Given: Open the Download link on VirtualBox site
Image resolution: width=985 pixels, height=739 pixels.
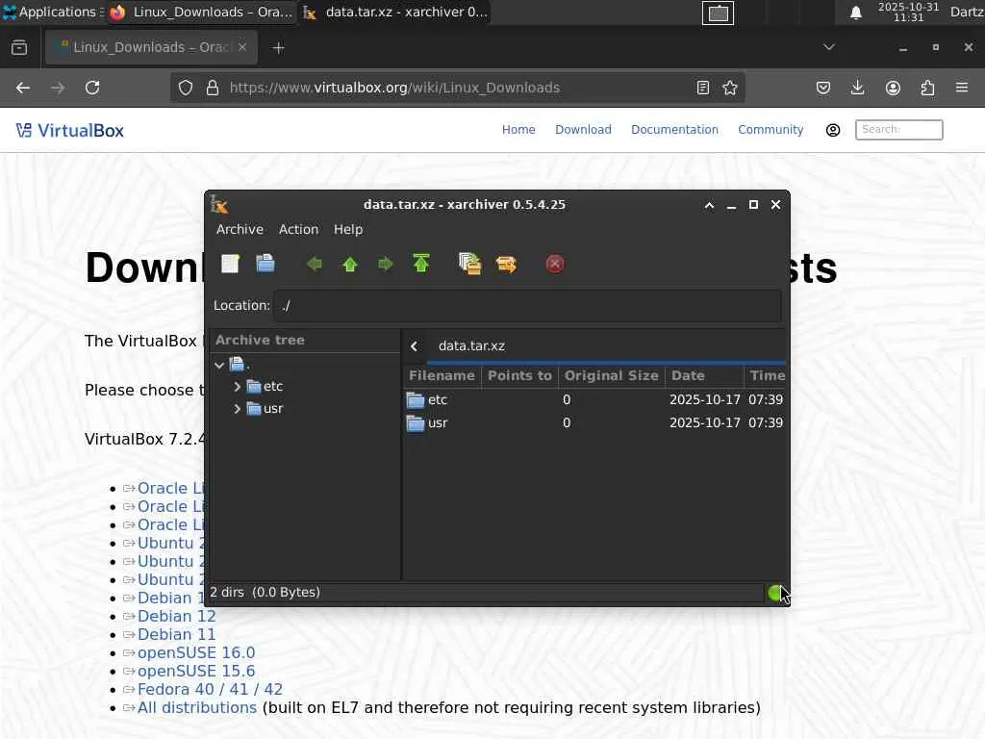Looking at the screenshot, I should (583, 130).
